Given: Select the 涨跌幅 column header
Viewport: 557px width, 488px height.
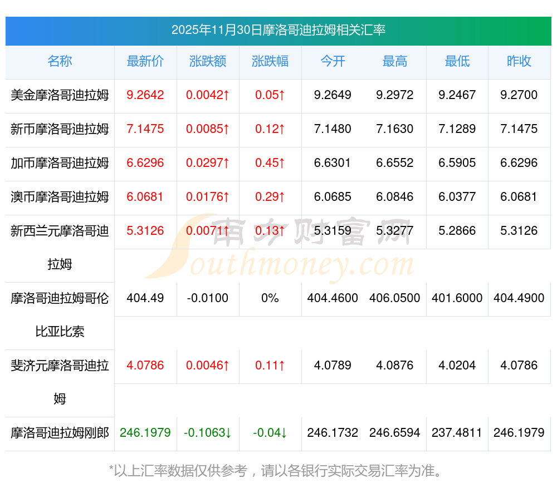Looking at the screenshot, I should click(270, 62).
